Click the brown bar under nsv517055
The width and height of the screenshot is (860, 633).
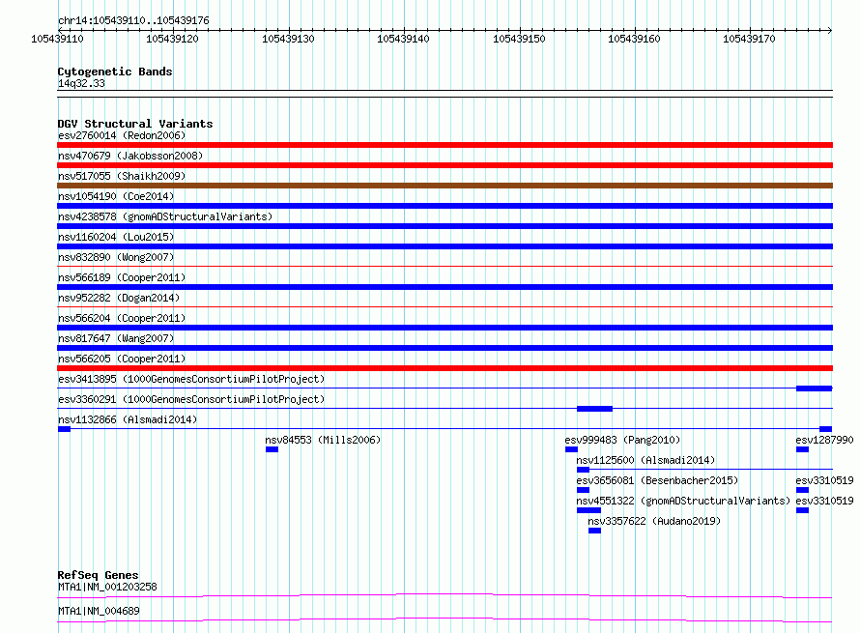[x=444, y=186]
